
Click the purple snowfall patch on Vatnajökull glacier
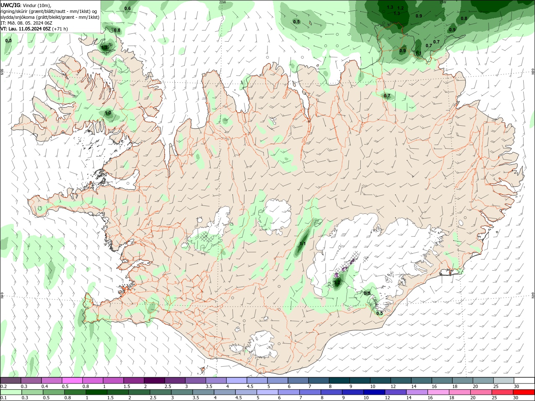[x=345, y=268]
